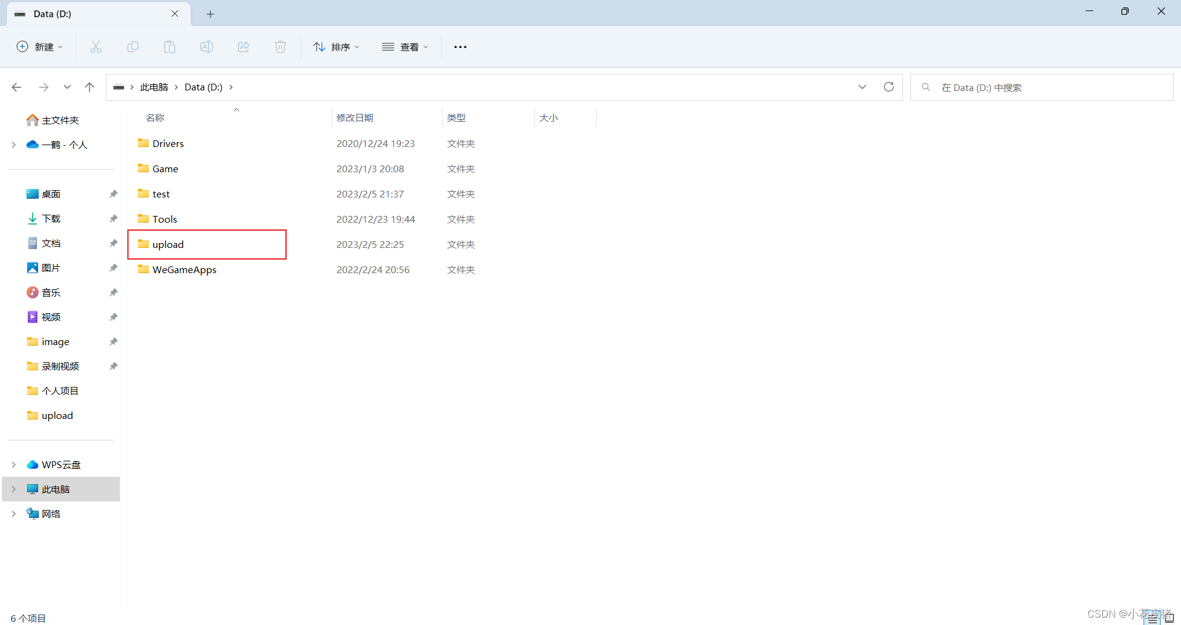Screen dimensions: 1181x625
Task: Click the 文件夹 type cell of Drivers
Action: pyautogui.click(x=461, y=143)
